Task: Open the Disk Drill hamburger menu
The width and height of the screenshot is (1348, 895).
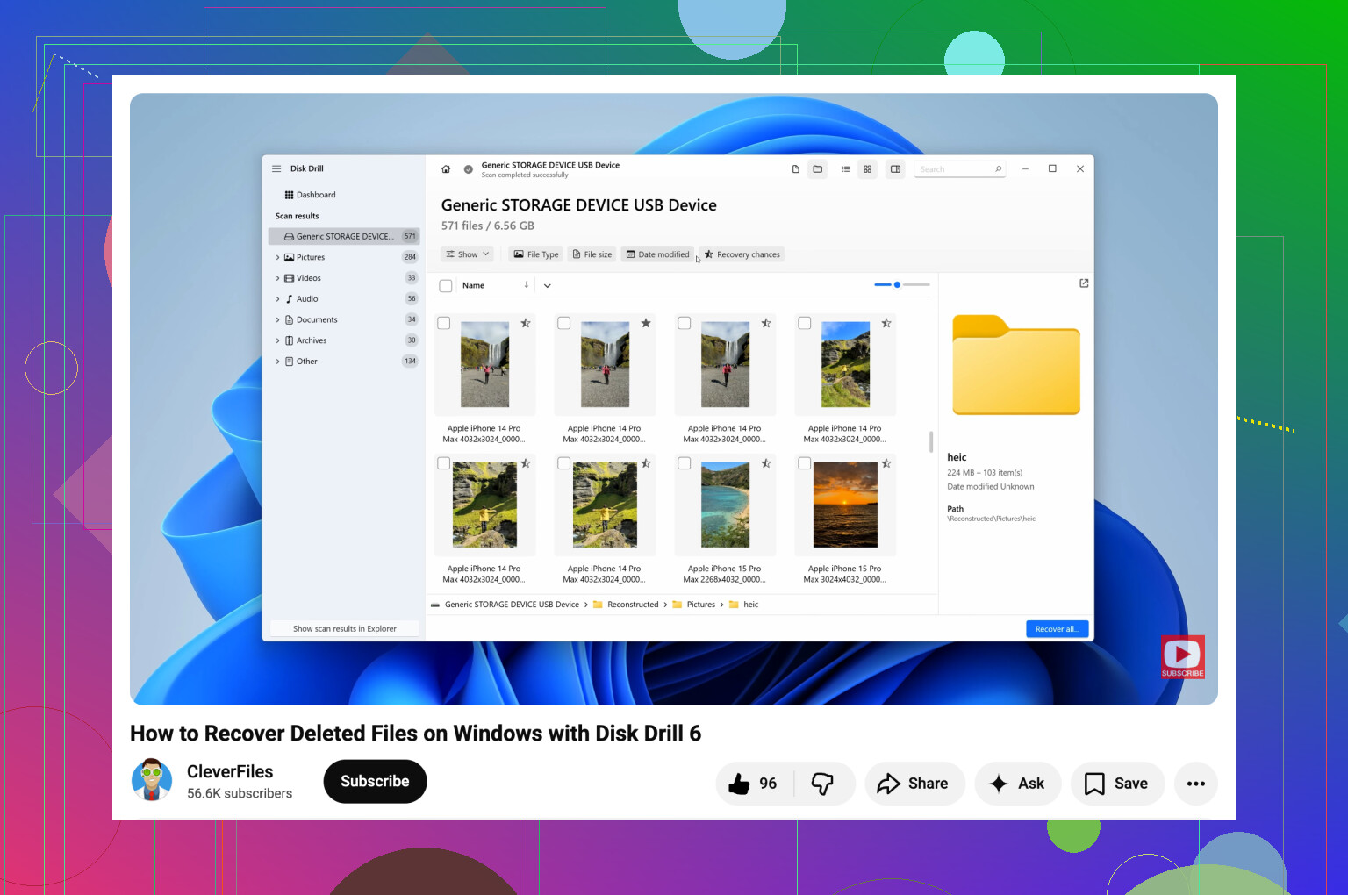Action: 276,168
